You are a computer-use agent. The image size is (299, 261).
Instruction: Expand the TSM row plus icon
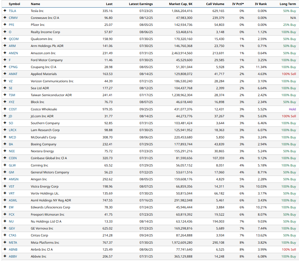tap(5, 95)
